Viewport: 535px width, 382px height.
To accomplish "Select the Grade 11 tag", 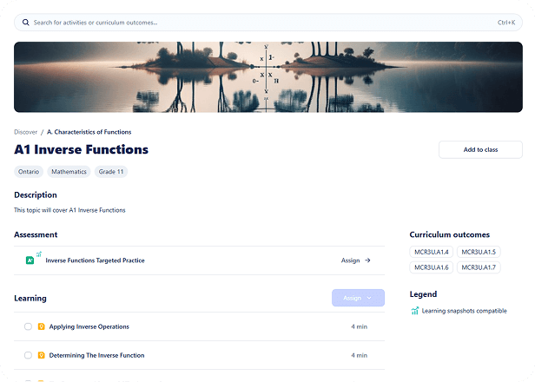I will (x=110, y=172).
